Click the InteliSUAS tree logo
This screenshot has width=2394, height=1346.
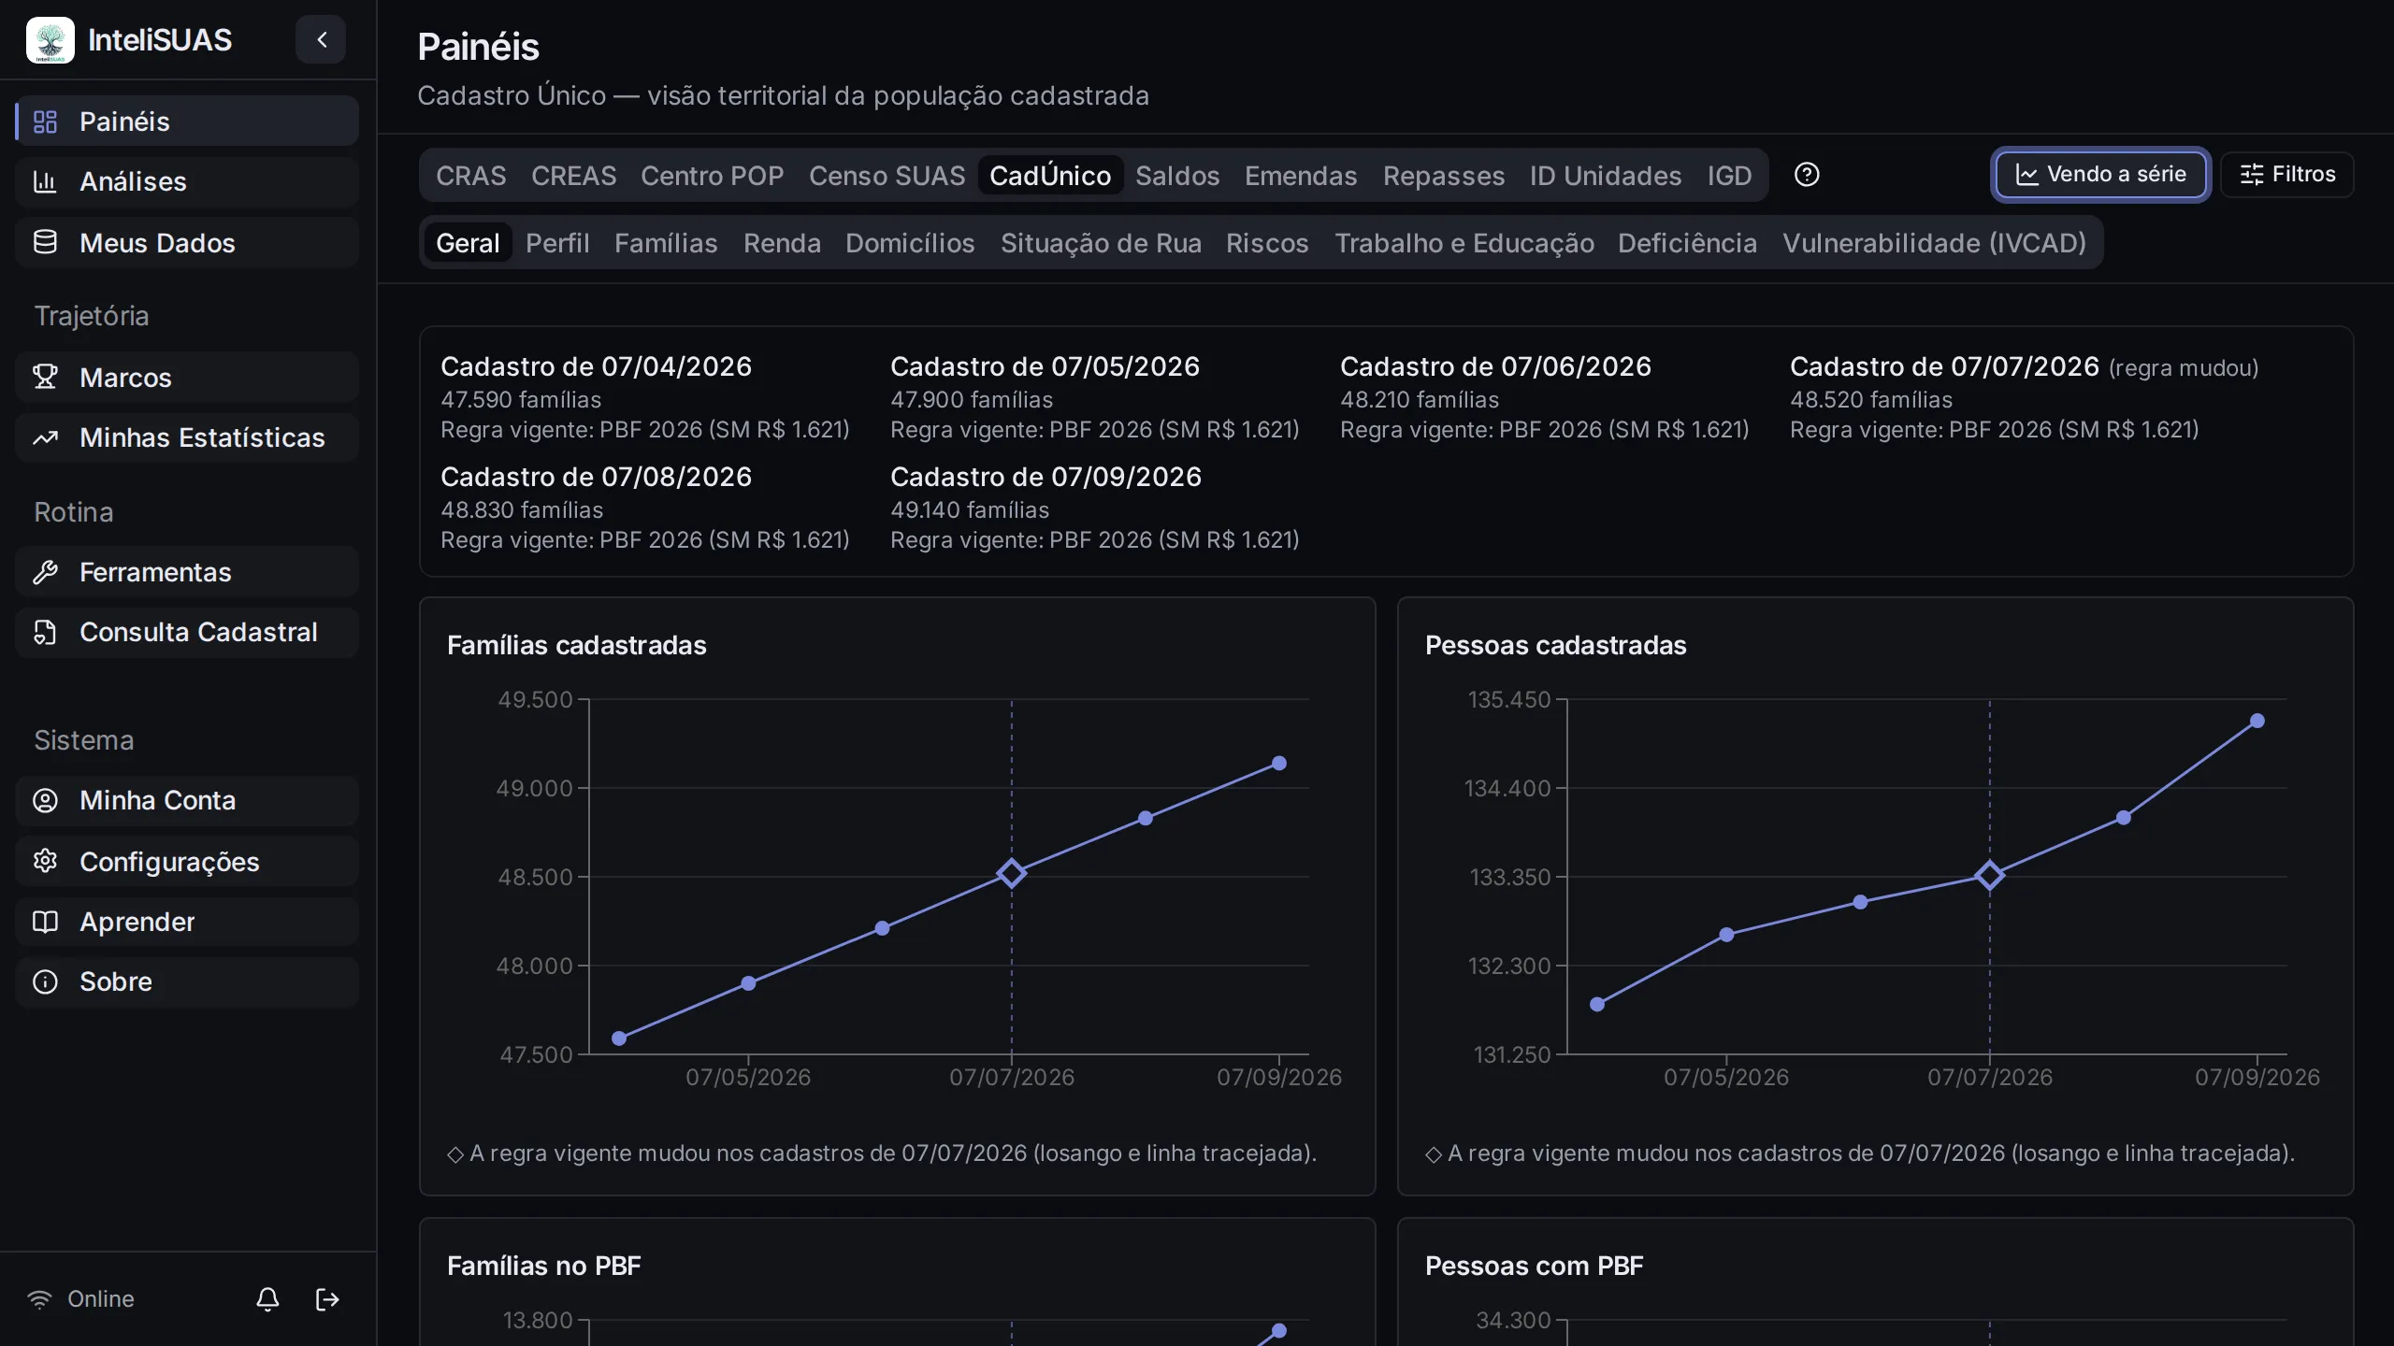coord(50,40)
